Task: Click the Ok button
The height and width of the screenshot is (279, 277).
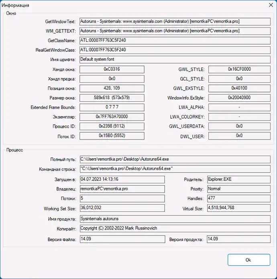Action: coord(249,260)
